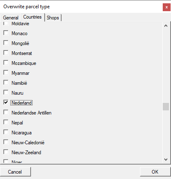Click the scrollbar down arrow
This screenshot has height=179, width=171.
166,160
